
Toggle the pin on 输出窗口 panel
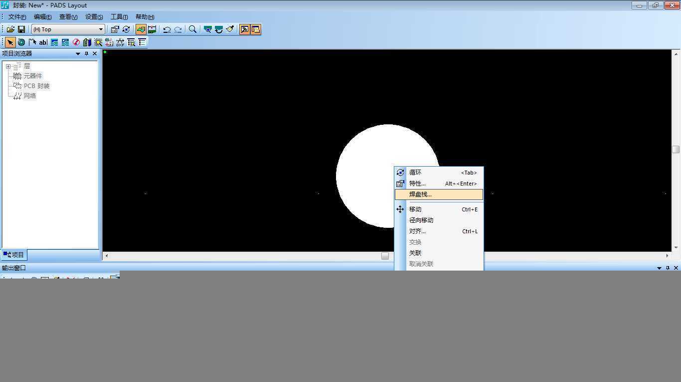click(668, 268)
